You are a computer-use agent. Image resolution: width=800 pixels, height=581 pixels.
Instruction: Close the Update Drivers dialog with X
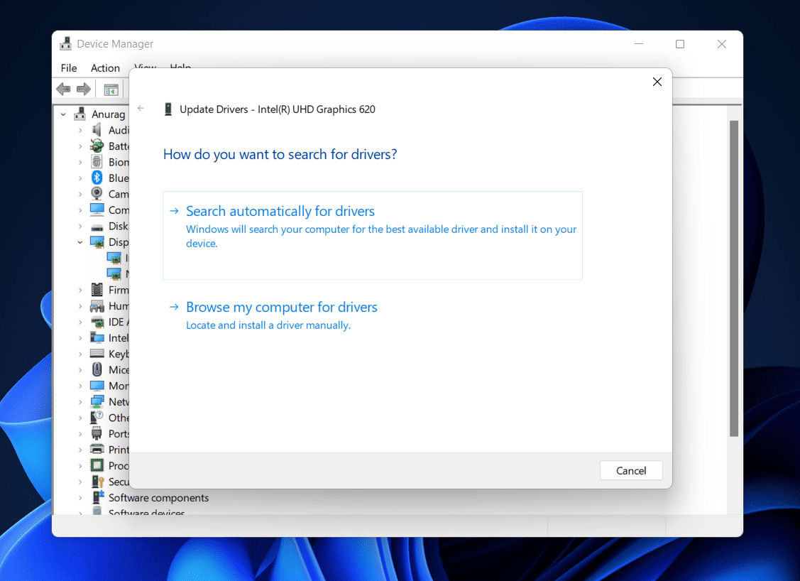[x=657, y=82]
